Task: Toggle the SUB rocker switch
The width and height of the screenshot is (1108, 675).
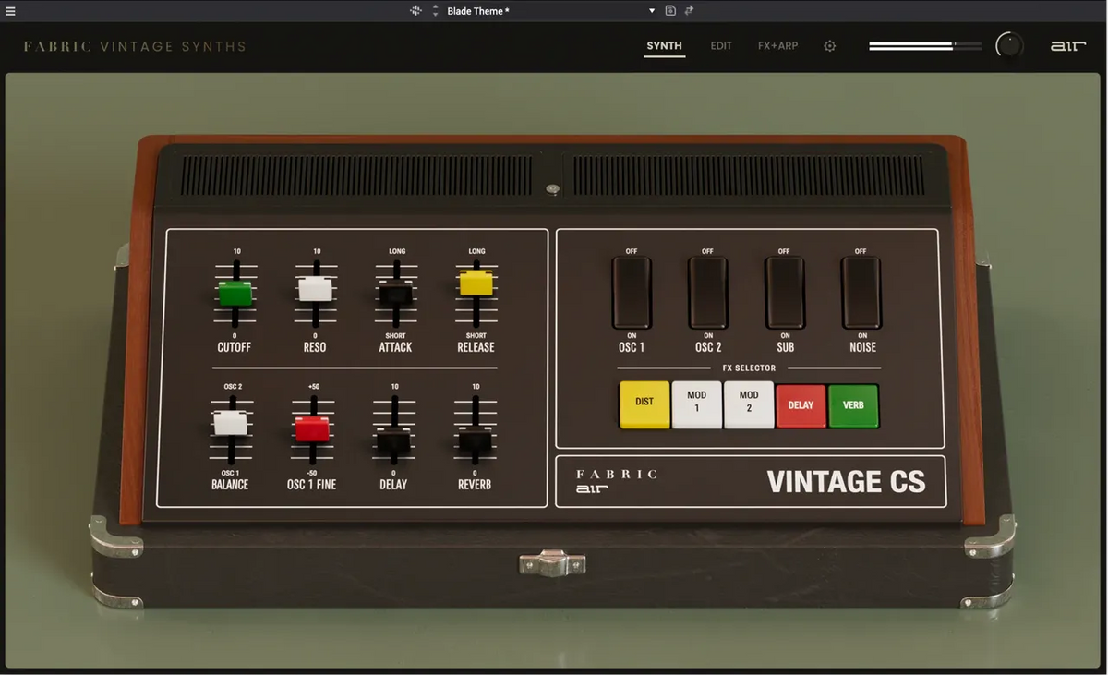Action: click(785, 293)
